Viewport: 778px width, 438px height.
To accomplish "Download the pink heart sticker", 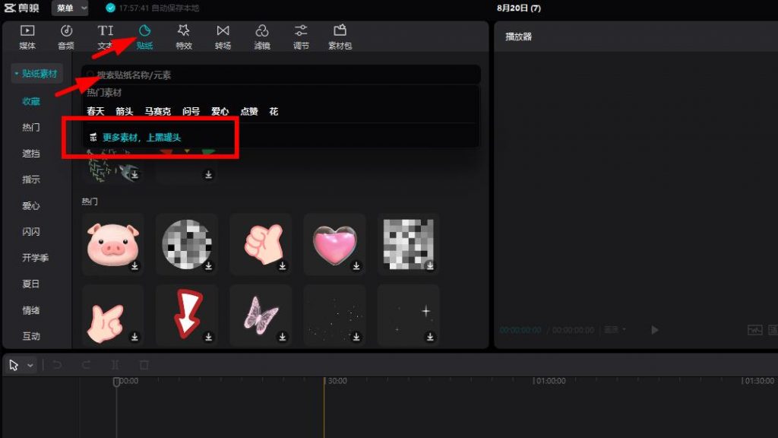I will coord(356,265).
